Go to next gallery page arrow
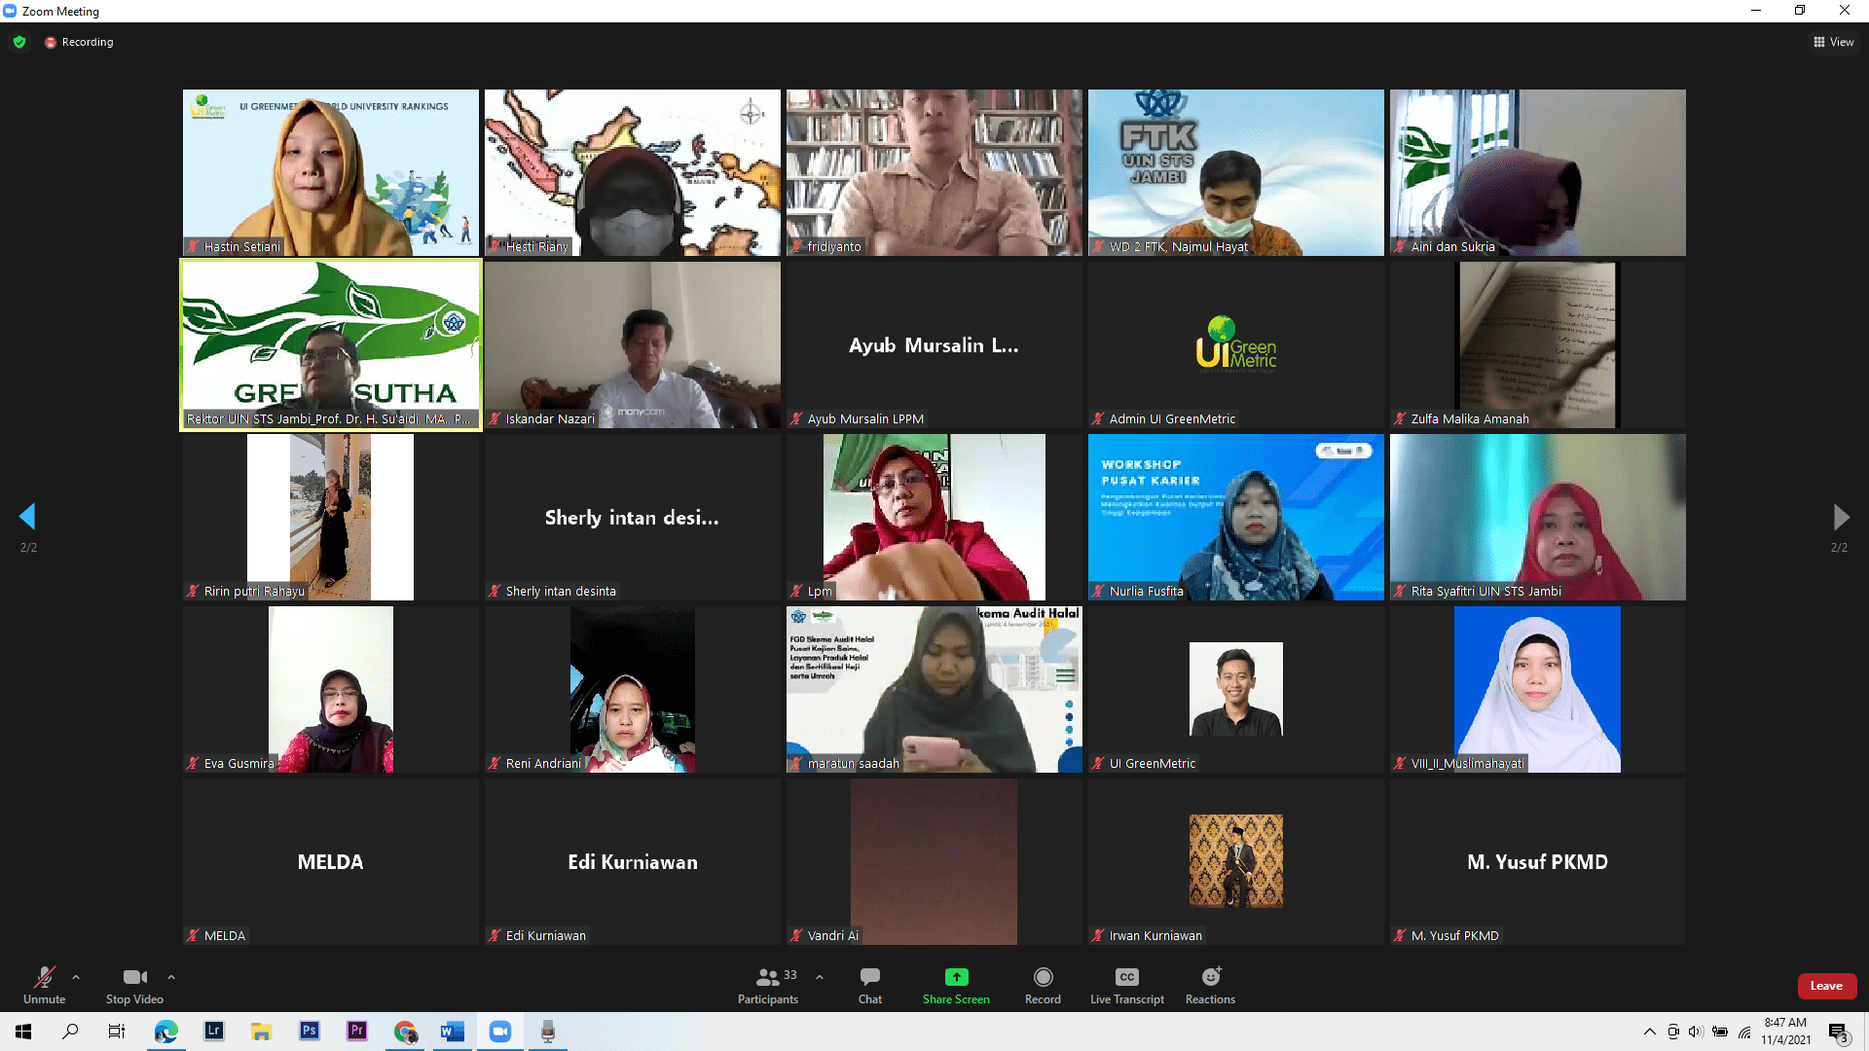Viewport: 1869px width, 1051px height. tap(1841, 517)
